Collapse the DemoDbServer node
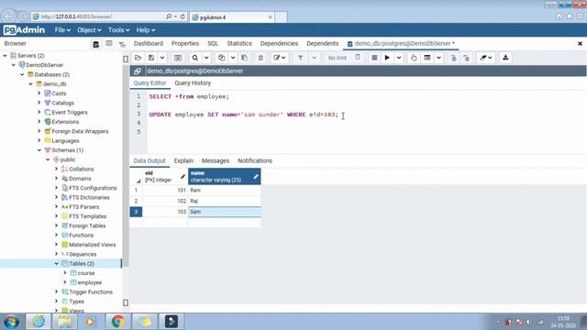The image size is (587, 330). click(14, 65)
